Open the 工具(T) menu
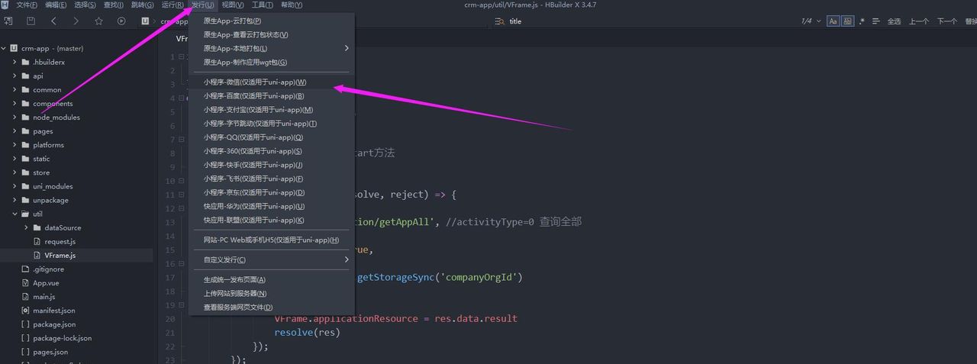The width and height of the screenshot is (977, 364). (x=263, y=5)
